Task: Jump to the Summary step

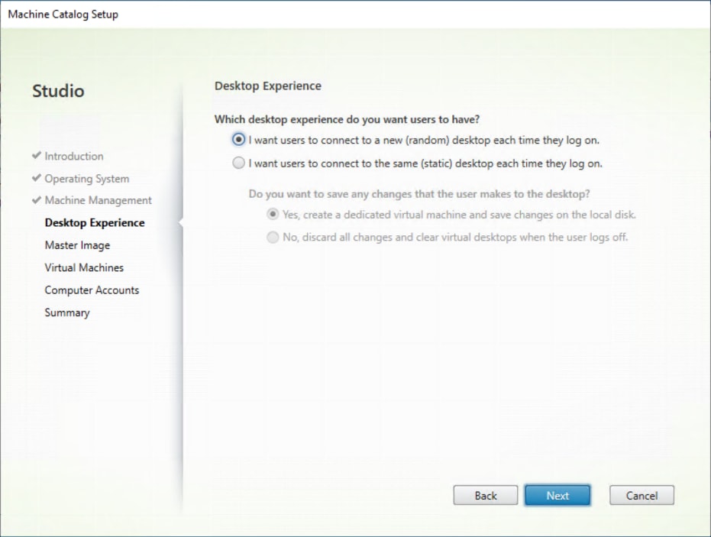Action: (x=67, y=312)
